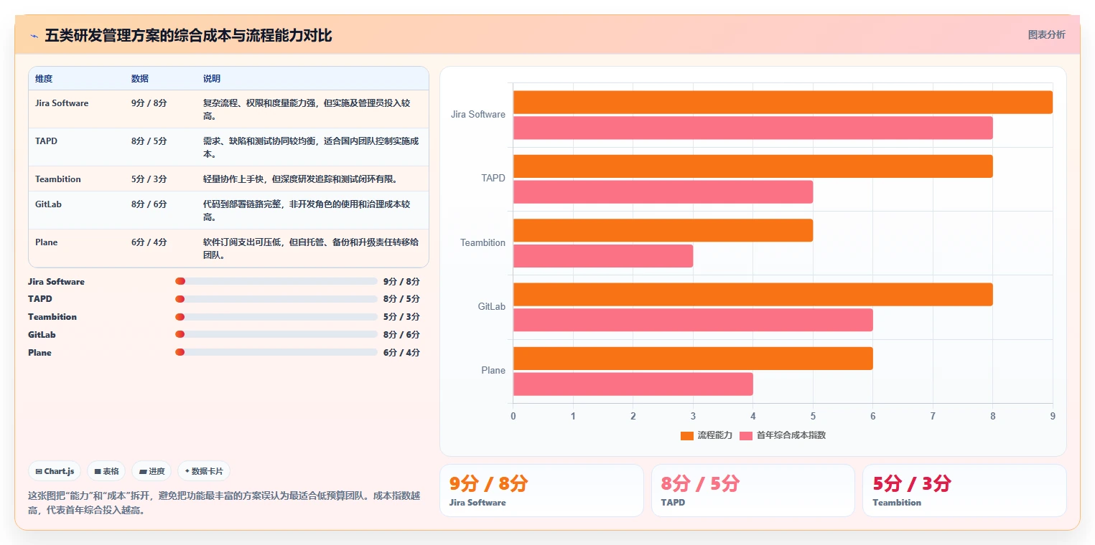Click the orange 流程能力 legend swatch
This screenshot has width=1095, height=545.
pos(687,435)
